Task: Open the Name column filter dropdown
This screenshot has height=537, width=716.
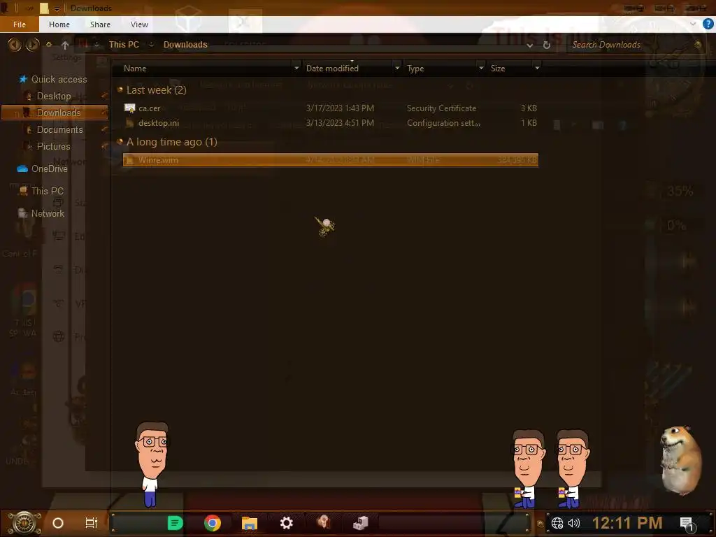Action: coord(296,68)
